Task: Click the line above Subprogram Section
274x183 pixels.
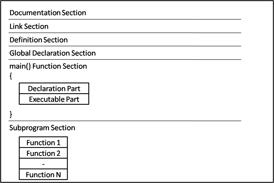Action: 125,121
